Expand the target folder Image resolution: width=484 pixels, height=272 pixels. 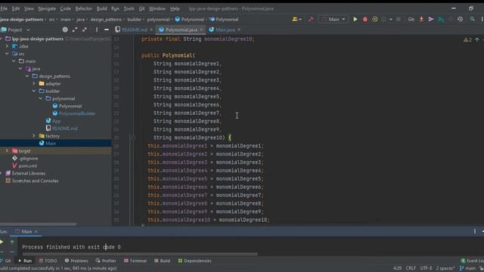click(x=7, y=151)
